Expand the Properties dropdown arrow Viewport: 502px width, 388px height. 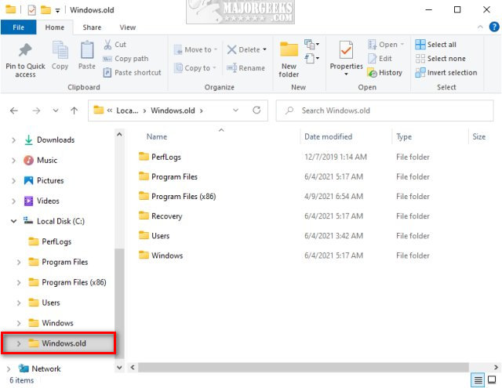click(x=346, y=74)
